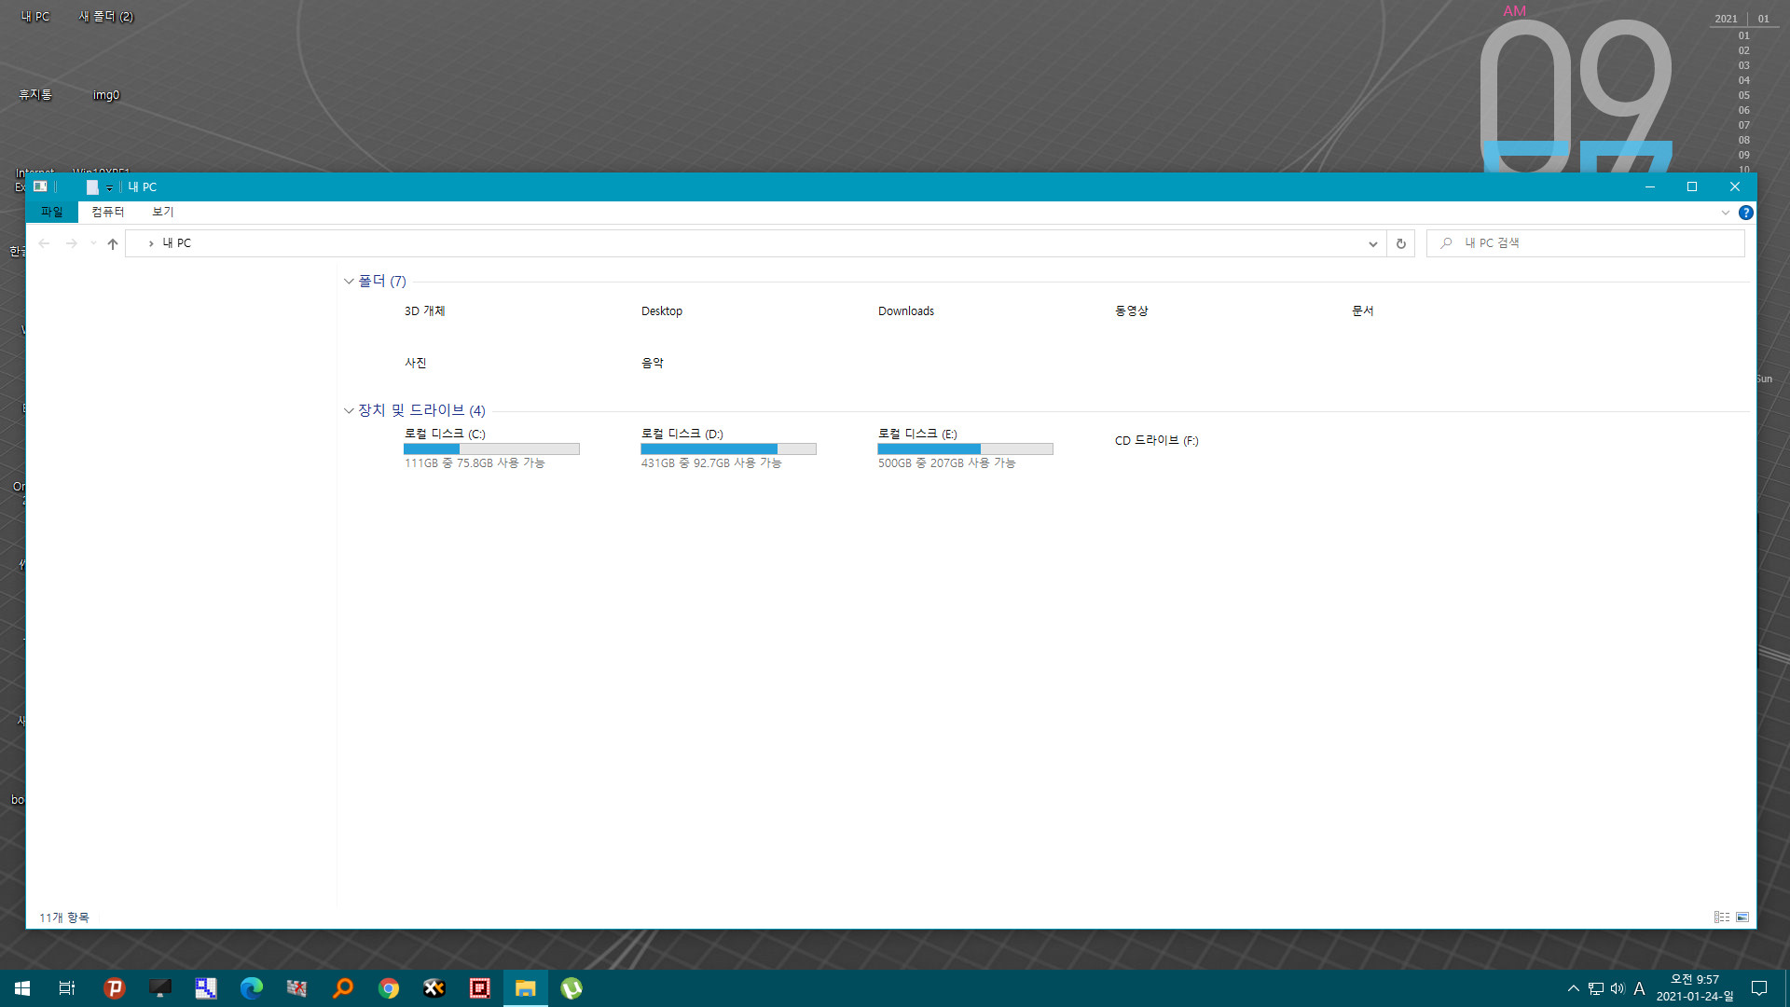Select the Downloads folder

coord(906,310)
